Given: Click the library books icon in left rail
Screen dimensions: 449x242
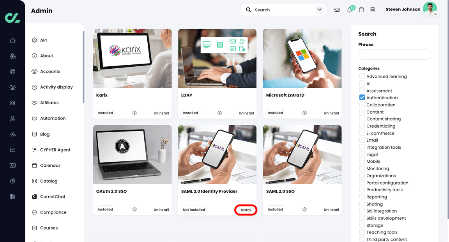Looking at the screenshot, I should pyautogui.click(x=12, y=196).
